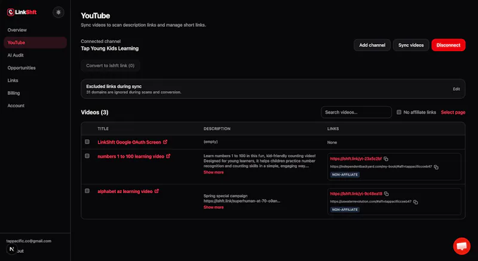Click the DESCRIPTION column header
478x261 pixels.
click(x=217, y=129)
